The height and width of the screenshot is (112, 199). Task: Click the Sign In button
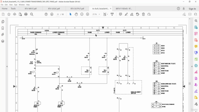coord(192,9)
